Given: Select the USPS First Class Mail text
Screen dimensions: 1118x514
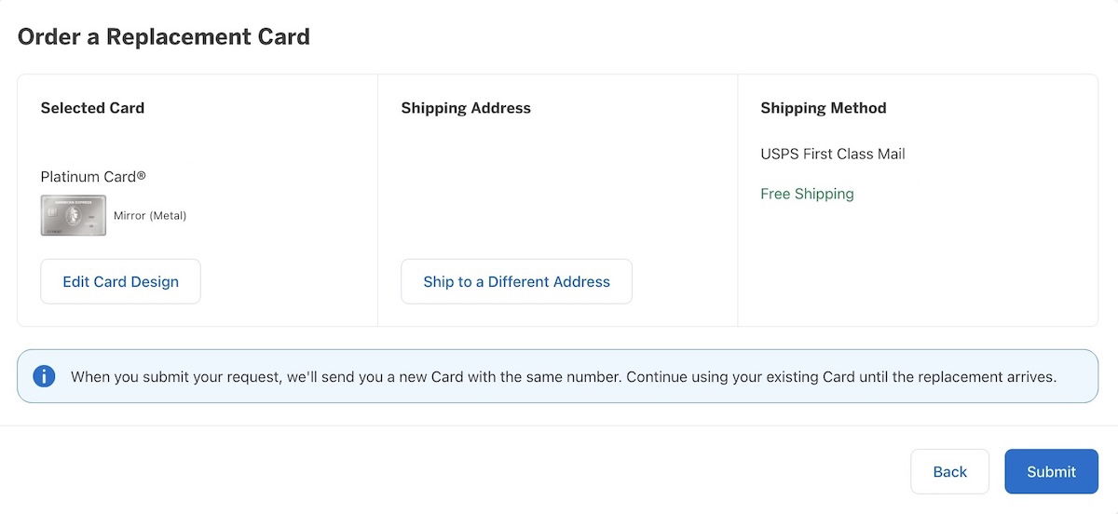Looking at the screenshot, I should [x=833, y=154].
